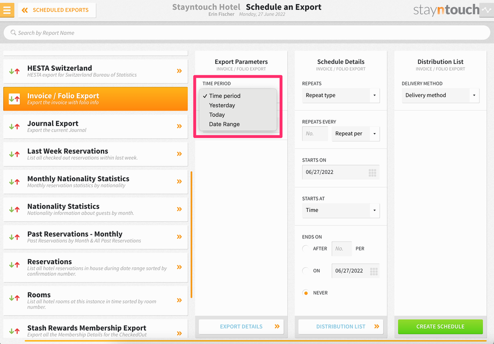Click Nationality Statistics double chevron
The image size is (494, 344).
[x=179, y=209]
